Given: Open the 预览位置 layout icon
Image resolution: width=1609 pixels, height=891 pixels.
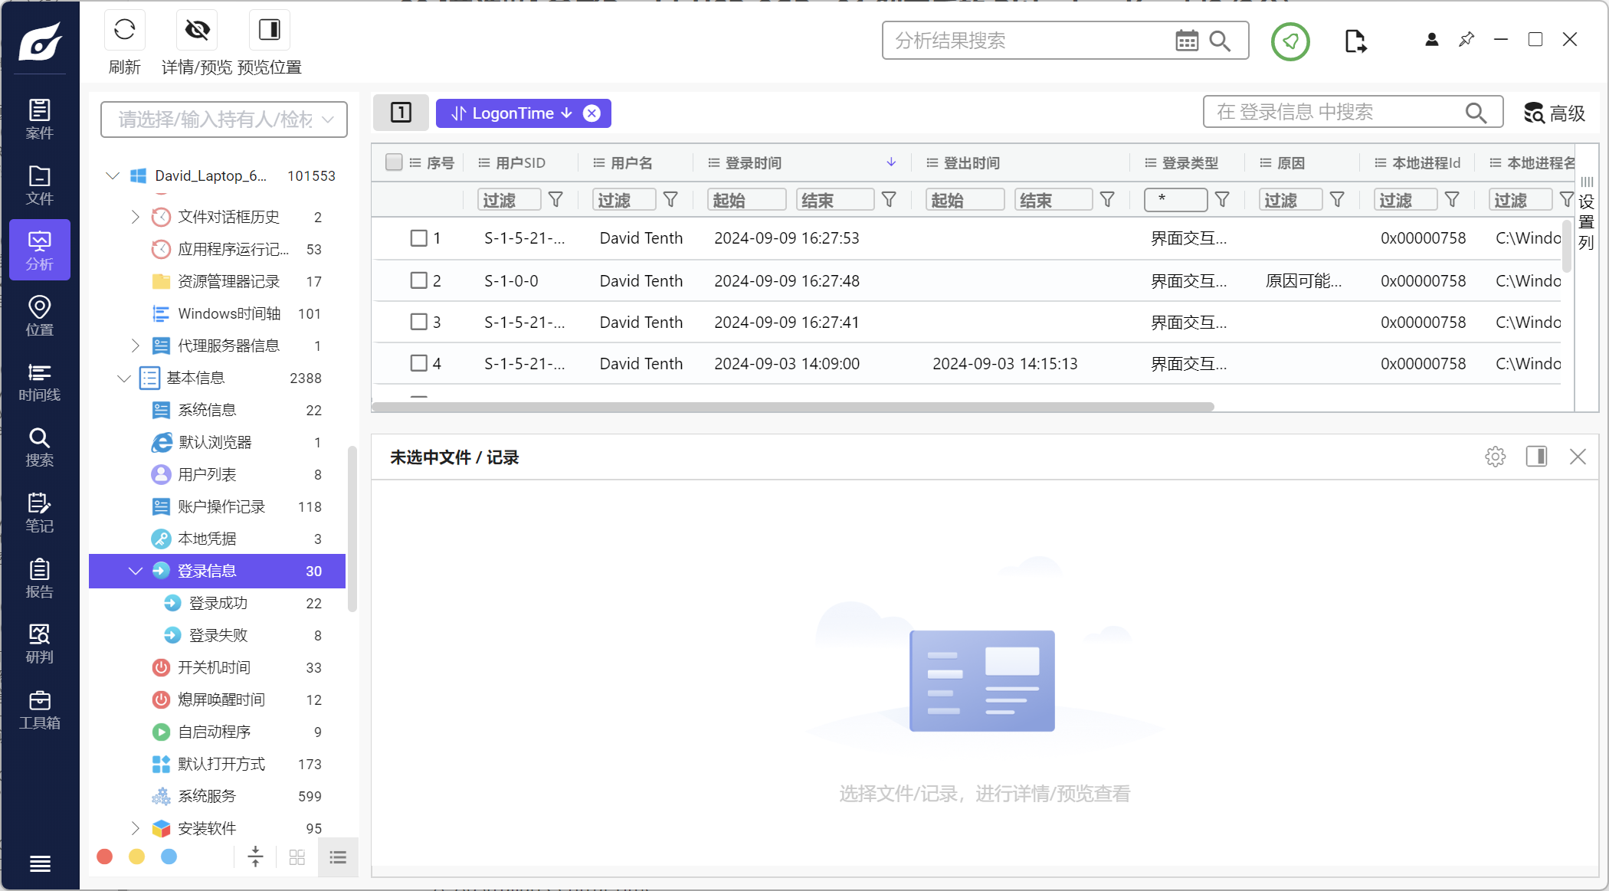Looking at the screenshot, I should click(270, 30).
